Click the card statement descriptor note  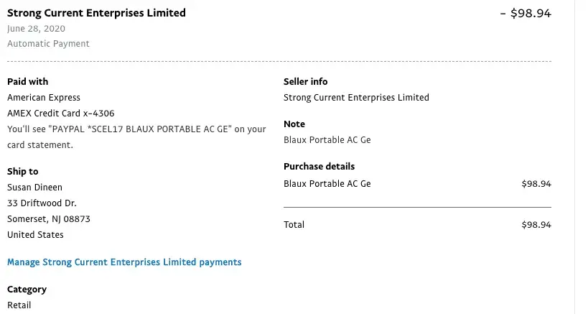tap(136, 129)
